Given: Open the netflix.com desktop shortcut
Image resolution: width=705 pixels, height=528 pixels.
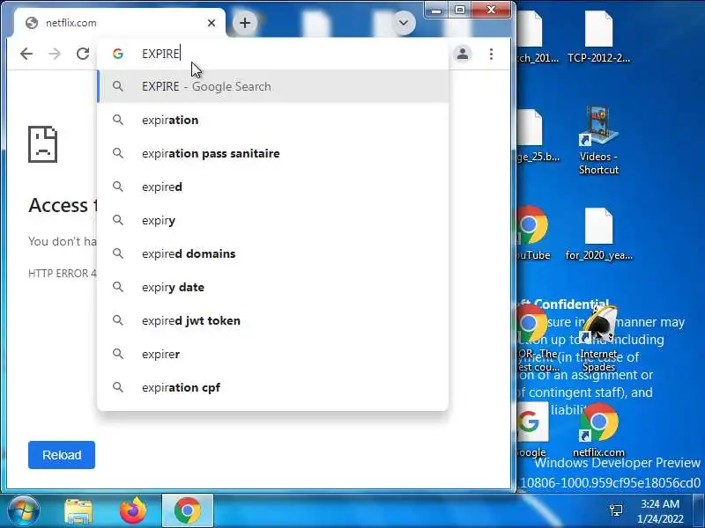Looking at the screenshot, I should click(598, 429).
